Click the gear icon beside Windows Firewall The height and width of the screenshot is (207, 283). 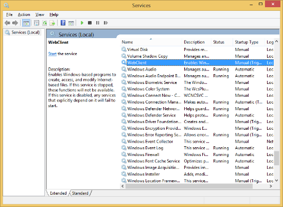[123, 154]
